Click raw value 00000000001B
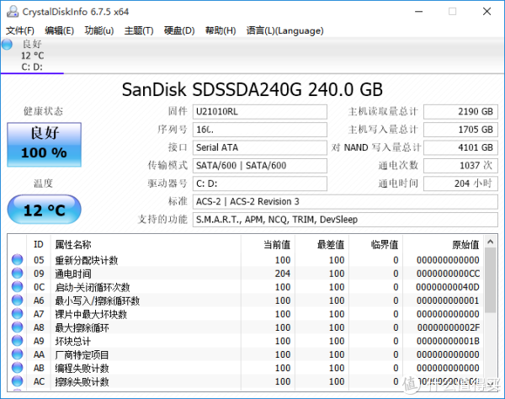Viewport: 505px width, 399px height. click(448, 342)
